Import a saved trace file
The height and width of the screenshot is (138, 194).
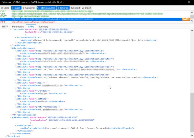(87, 8)
